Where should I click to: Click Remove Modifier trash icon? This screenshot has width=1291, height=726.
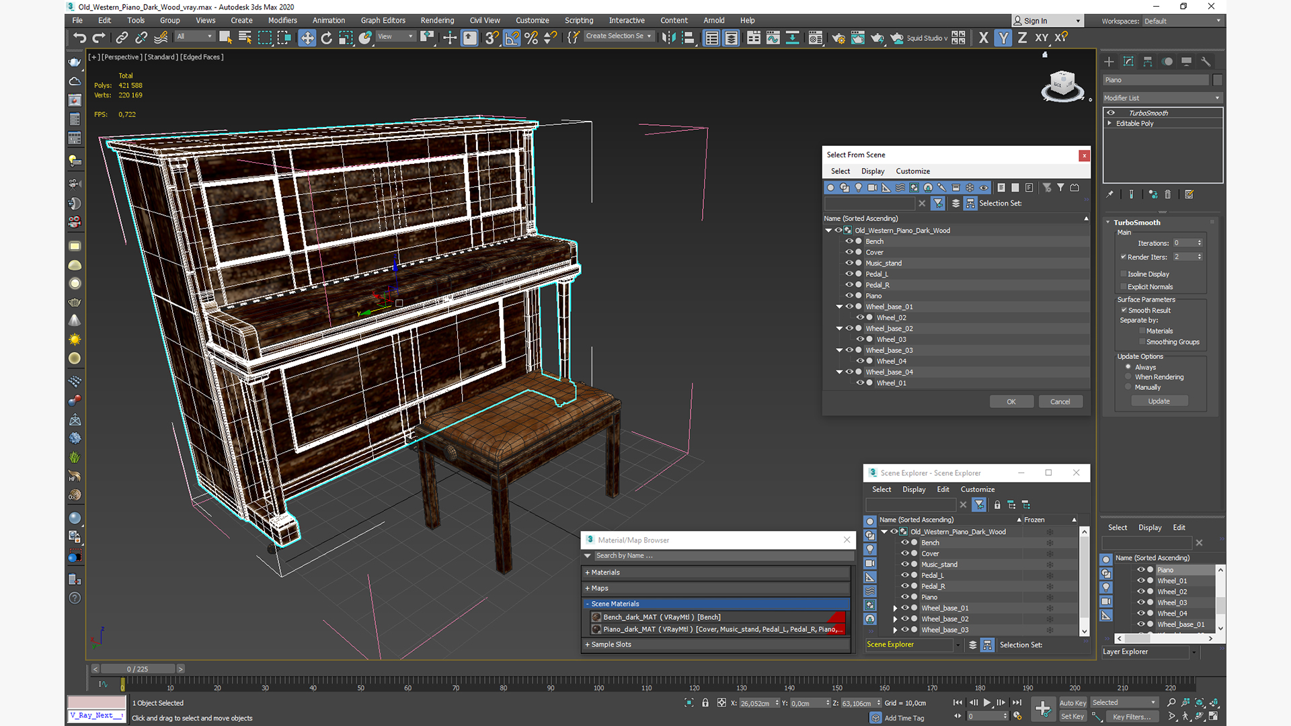(1168, 194)
